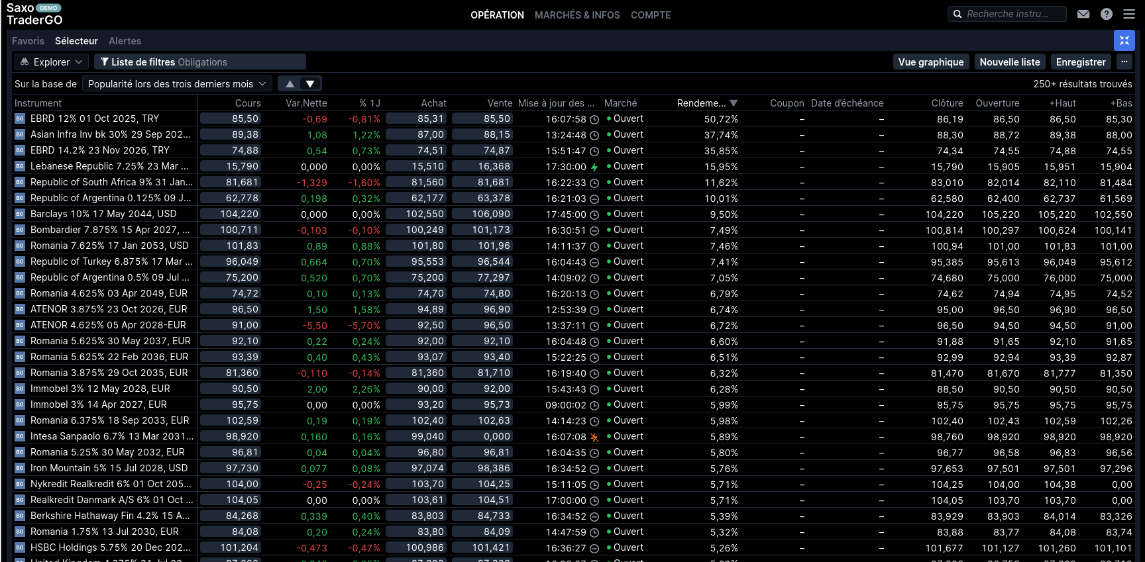Click the Vue graphique button
Image resolution: width=1145 pixels, height=562 pixels.
(930, 62)
